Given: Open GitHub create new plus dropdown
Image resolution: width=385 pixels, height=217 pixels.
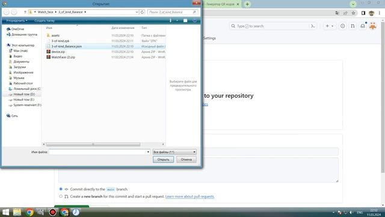Looking at the screenshot, I should (x=330, y=26).
